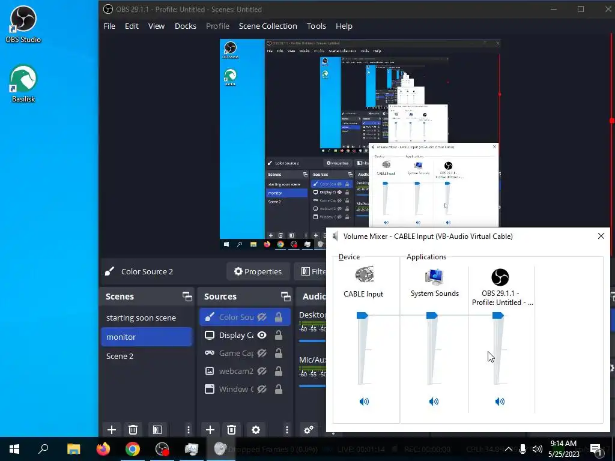
Task: Open Google Chrome from taskbar
Action: click(x=133, y=449)
